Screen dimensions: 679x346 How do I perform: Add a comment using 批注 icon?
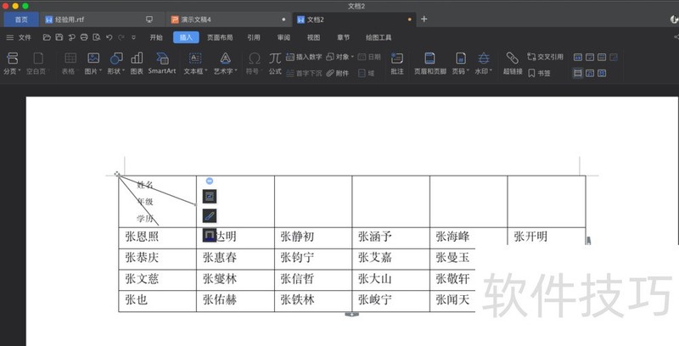[x=396, y=63]
